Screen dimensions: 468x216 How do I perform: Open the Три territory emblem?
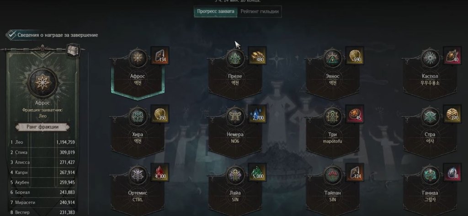coord(333,116)
